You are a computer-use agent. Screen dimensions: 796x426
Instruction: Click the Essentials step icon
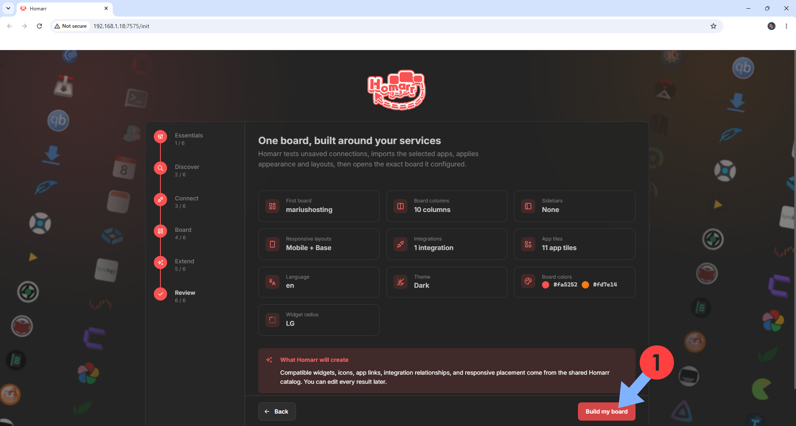160,137
